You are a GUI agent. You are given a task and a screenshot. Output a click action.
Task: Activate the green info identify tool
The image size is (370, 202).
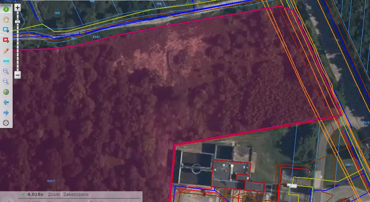coord(6,9)
